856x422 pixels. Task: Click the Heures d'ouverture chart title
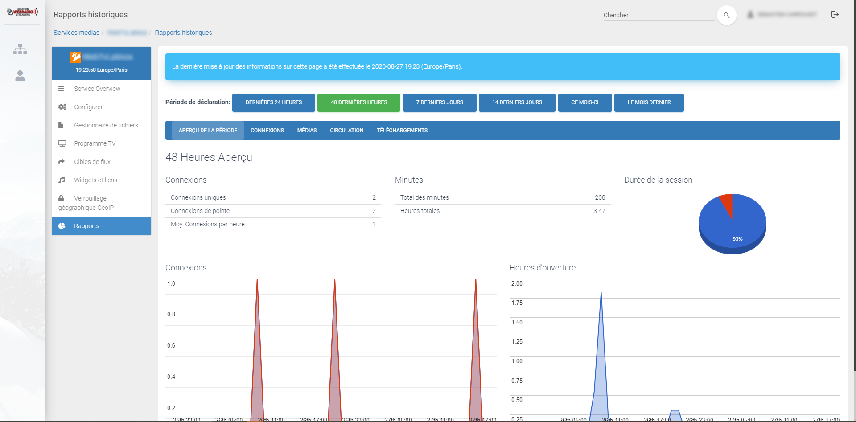(543, 268)
